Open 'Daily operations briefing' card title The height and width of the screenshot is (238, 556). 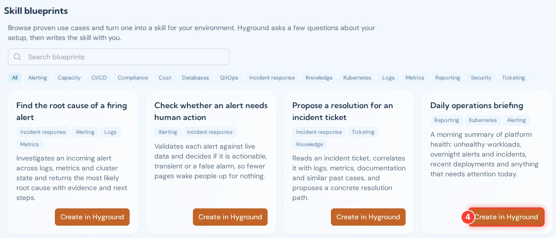pyautogui.click(x=476, y=106)
